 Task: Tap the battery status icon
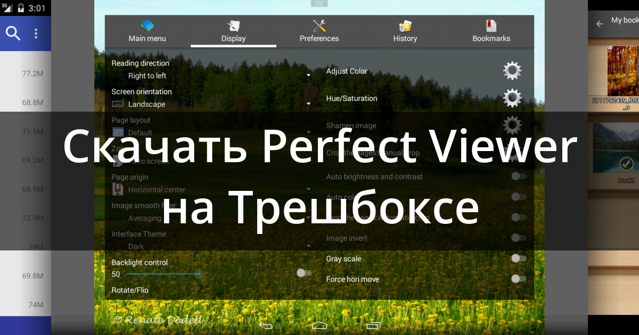click(21, 8)
